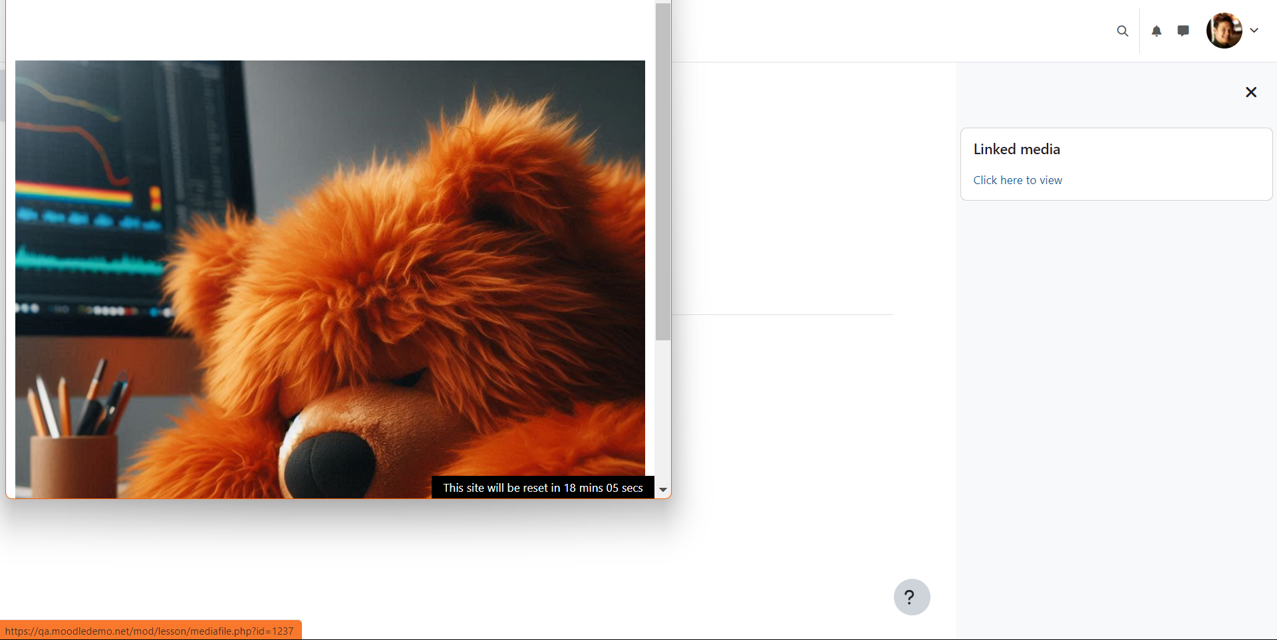1277x640 pixels.
Task: Click the orange teddy bear image
Action: [x=330, y=279]
